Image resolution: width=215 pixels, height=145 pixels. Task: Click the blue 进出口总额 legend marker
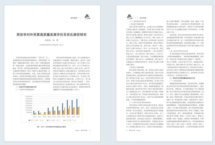29,120
